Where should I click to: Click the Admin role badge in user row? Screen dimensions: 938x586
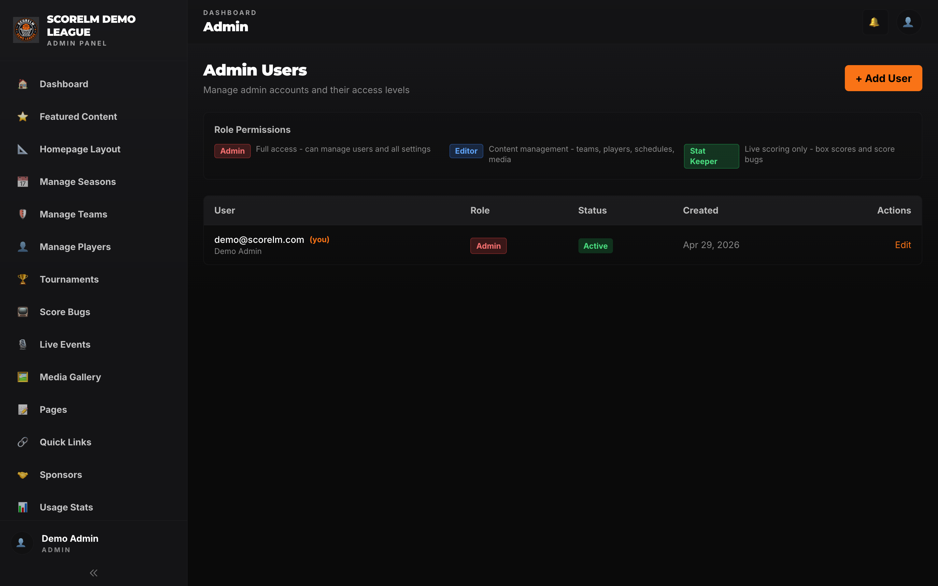(x=489, y=246)
